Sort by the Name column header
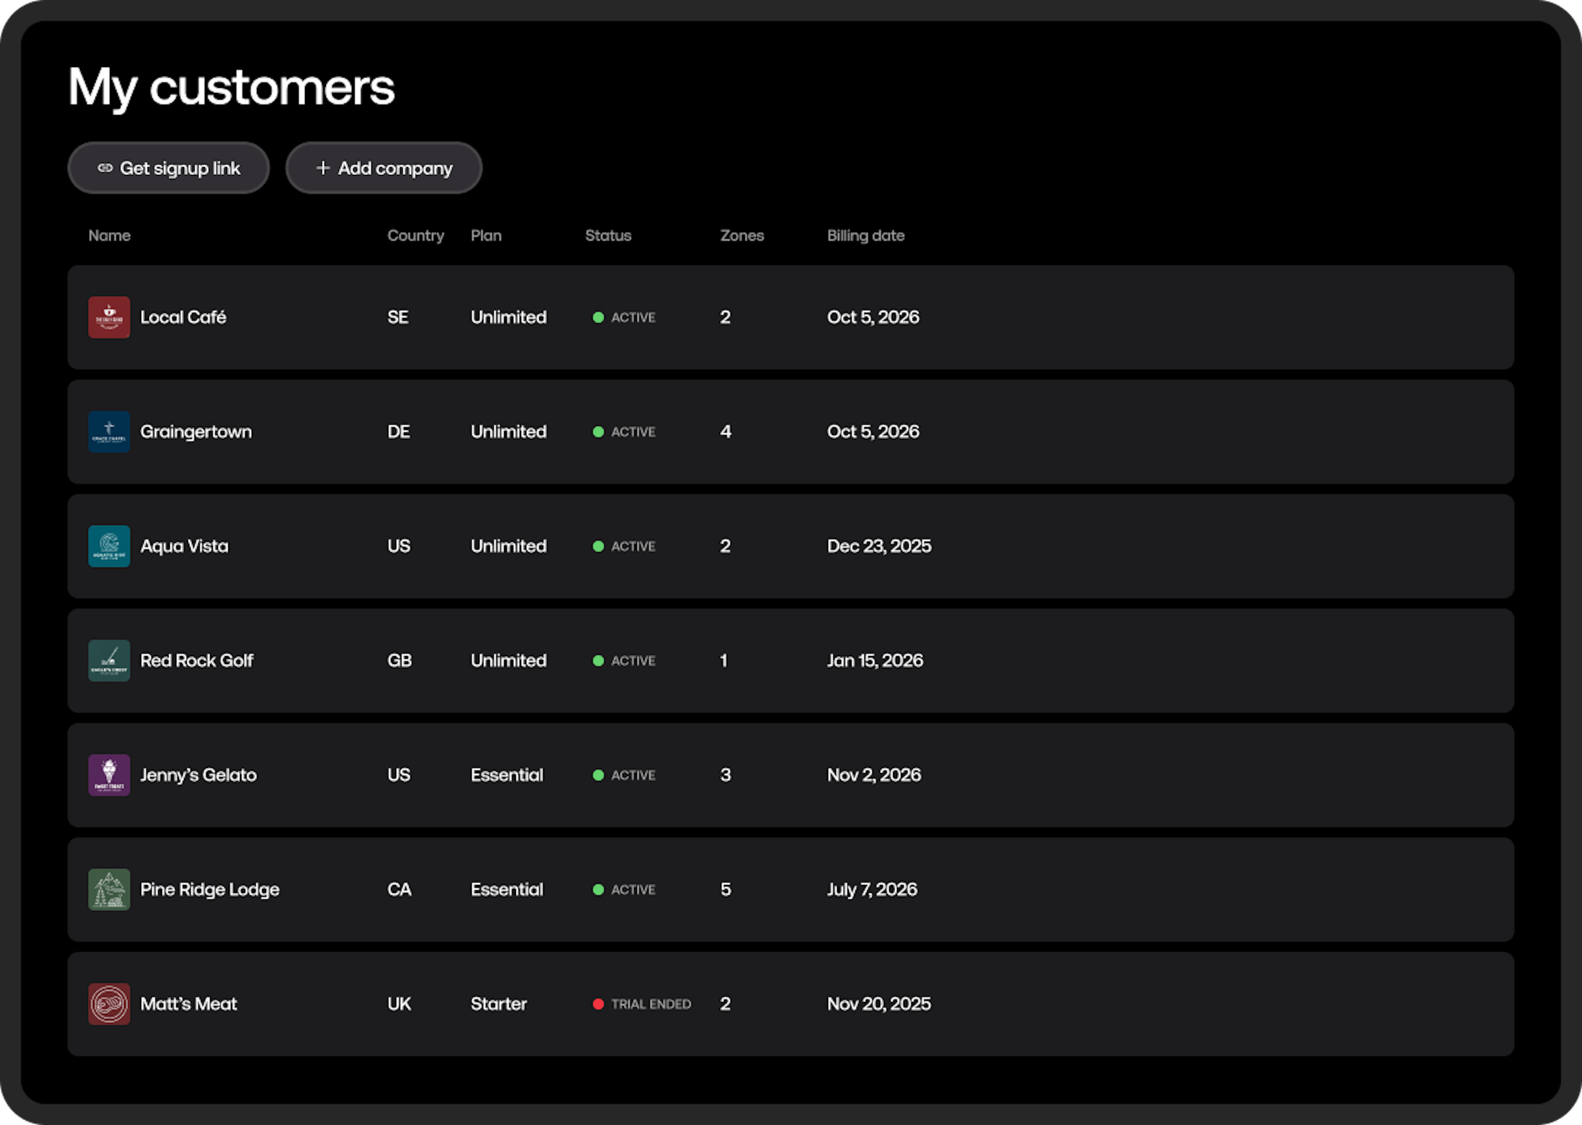The image size is (1582, 1125). [x=109, y=235]
